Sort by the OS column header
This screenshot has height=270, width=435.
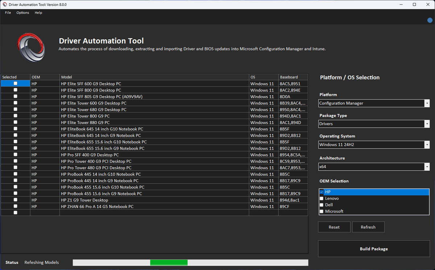point(264,77)
